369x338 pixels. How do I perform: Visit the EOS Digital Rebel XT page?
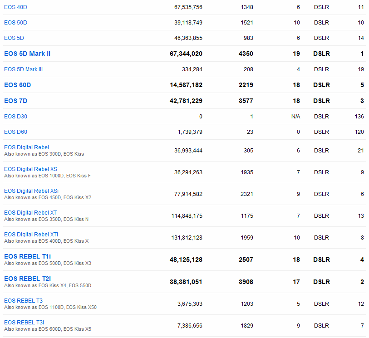click(30, 213)
